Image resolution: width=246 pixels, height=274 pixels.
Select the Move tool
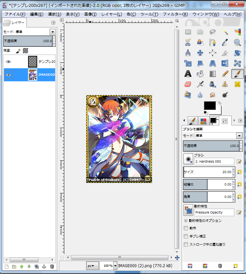click(x=200, y=53)
